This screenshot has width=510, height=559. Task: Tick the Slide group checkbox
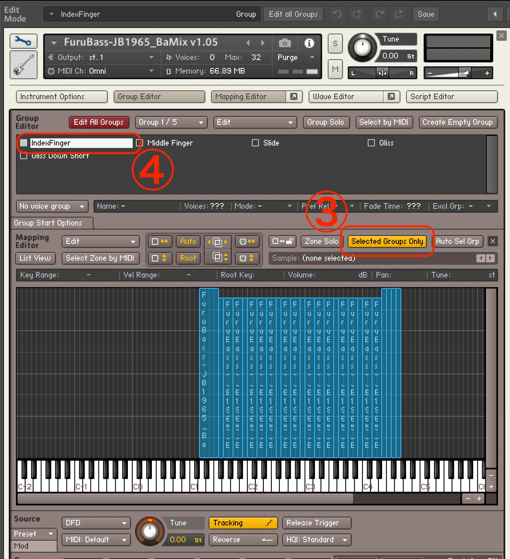click(255, 143)
